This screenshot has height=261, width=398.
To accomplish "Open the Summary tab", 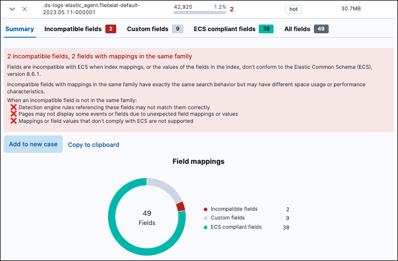I will point(20,29).
